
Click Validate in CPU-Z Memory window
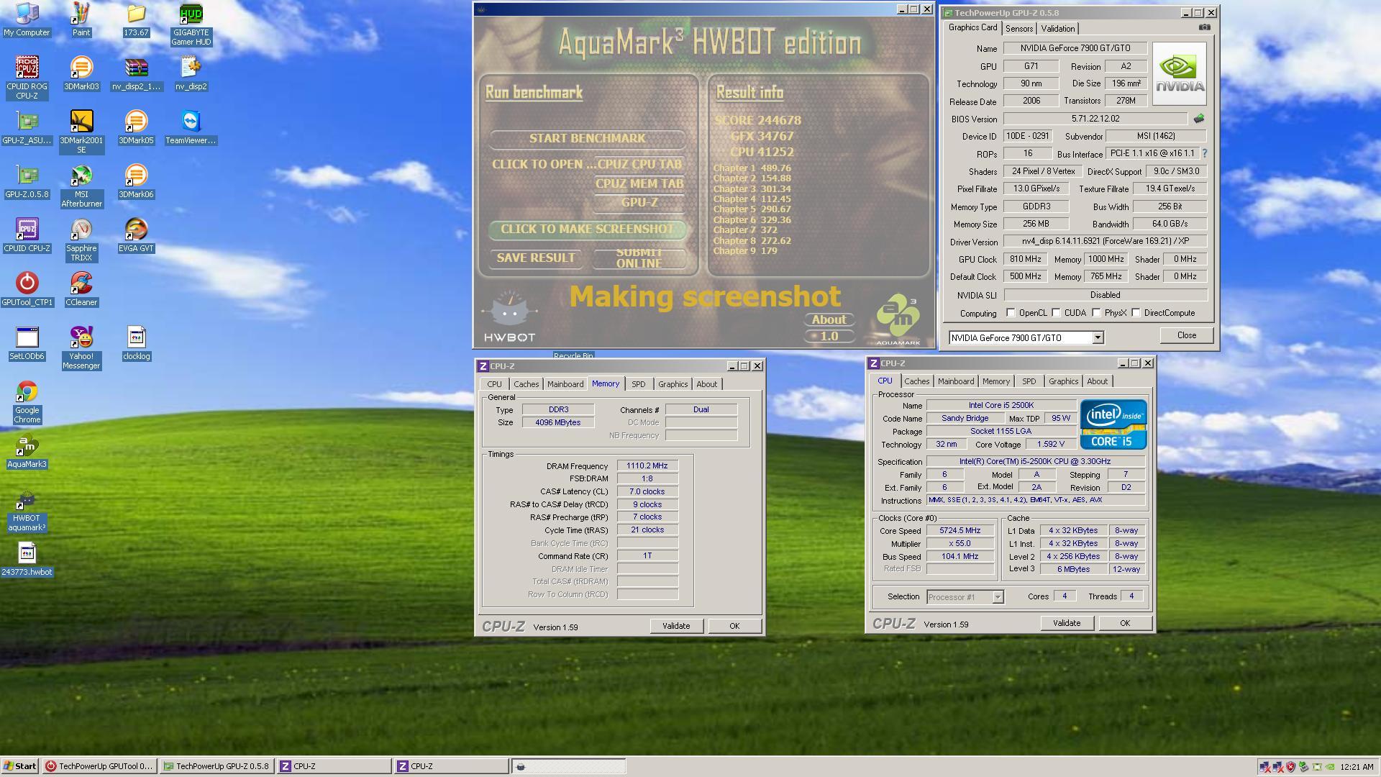point(676,626)
